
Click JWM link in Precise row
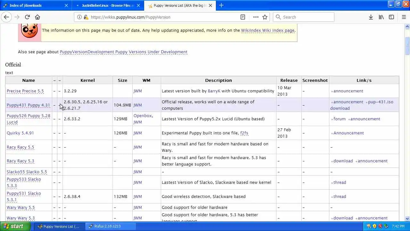(x=137, y=91)
